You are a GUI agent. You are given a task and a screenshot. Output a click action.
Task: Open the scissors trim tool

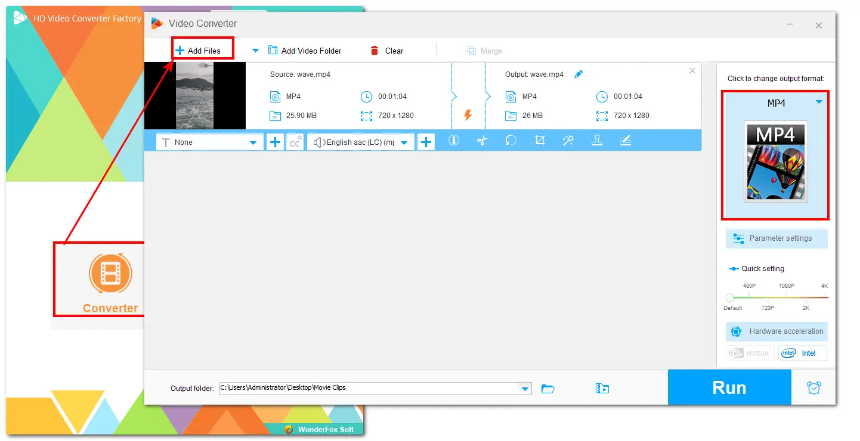click(x=482, y=141)
